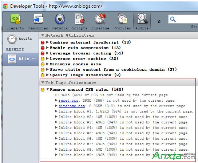
Task: Click the Developer Tools window title text
Action: coord(56,6)
